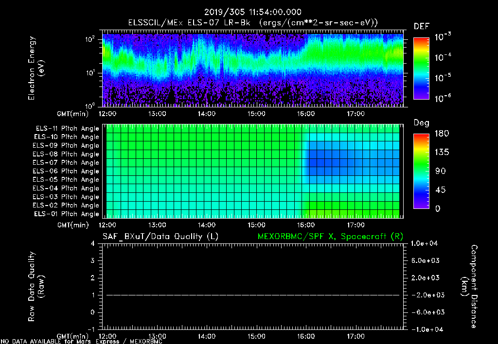Image resolution: width=498 pixels, height=344 pixels.
Task: Select the ELS-07 Pitch Angle row label
Action: point(66,162)
